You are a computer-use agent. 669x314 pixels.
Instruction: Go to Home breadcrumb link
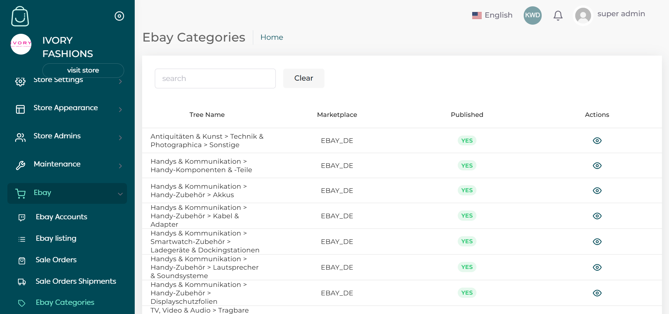tap(272, 37)
